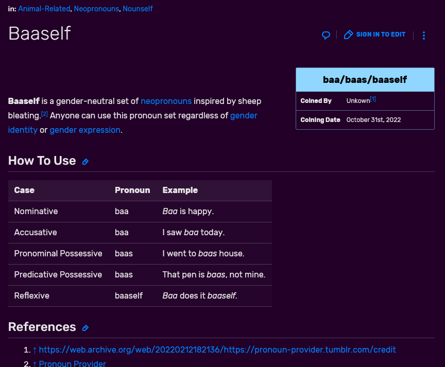Screen dimensions: 445x367
Task: Click citation [2] after bleating
Action: tap(44, 114)
